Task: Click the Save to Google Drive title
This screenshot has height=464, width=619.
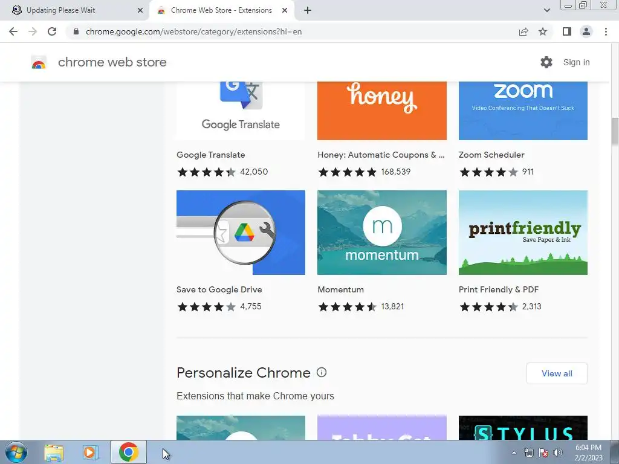Action: 219,289
